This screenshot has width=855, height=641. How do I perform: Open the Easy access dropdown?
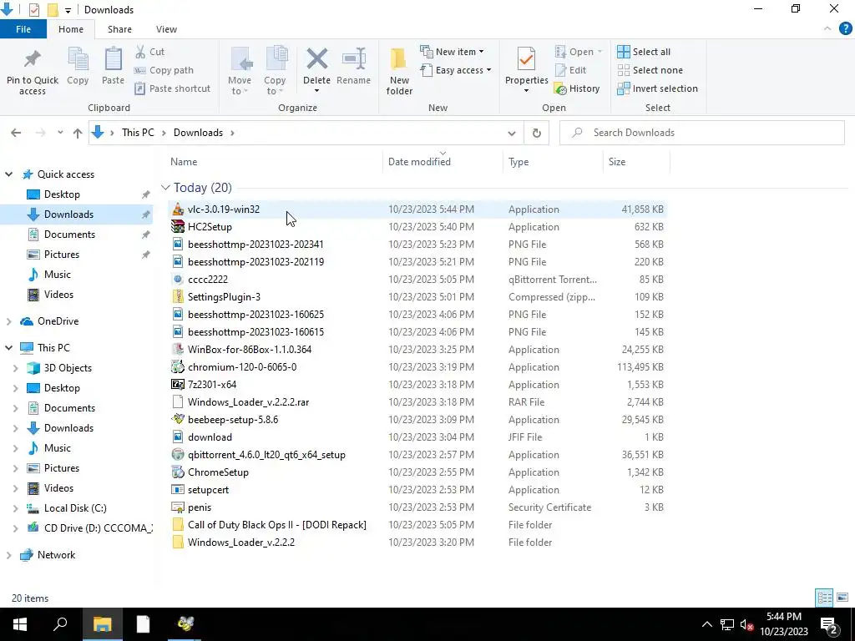(x=456, y=70)
